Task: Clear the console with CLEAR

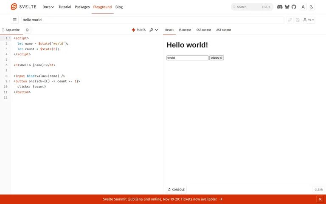Action: 318,190
